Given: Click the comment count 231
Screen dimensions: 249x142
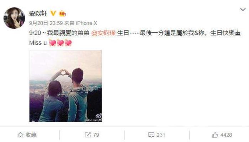Looking at the screenshot, I should click(x=161, y=135).
